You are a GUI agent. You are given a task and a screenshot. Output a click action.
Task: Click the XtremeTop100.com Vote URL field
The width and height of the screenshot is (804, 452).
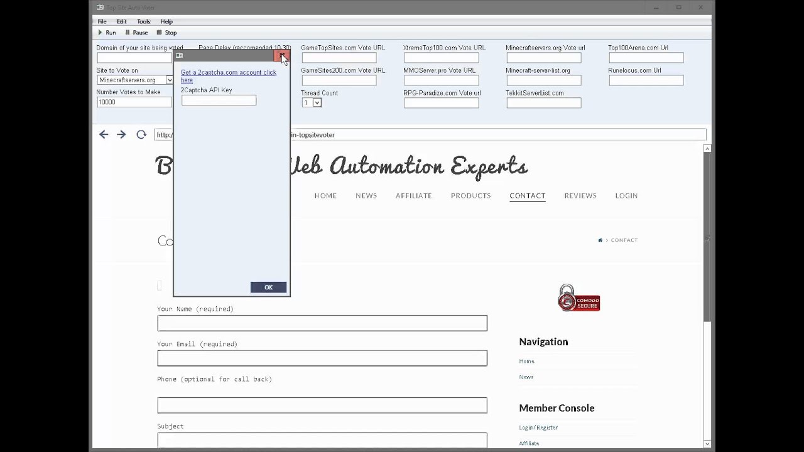[x=442, y=58]
